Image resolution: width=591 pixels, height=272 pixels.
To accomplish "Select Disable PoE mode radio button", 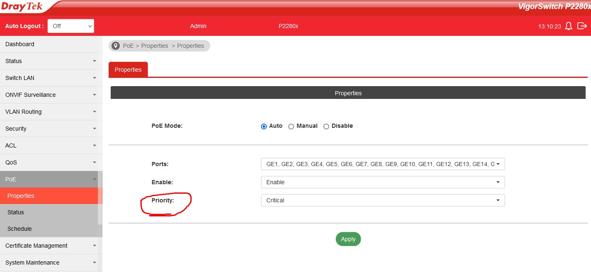I will point(326,126).
